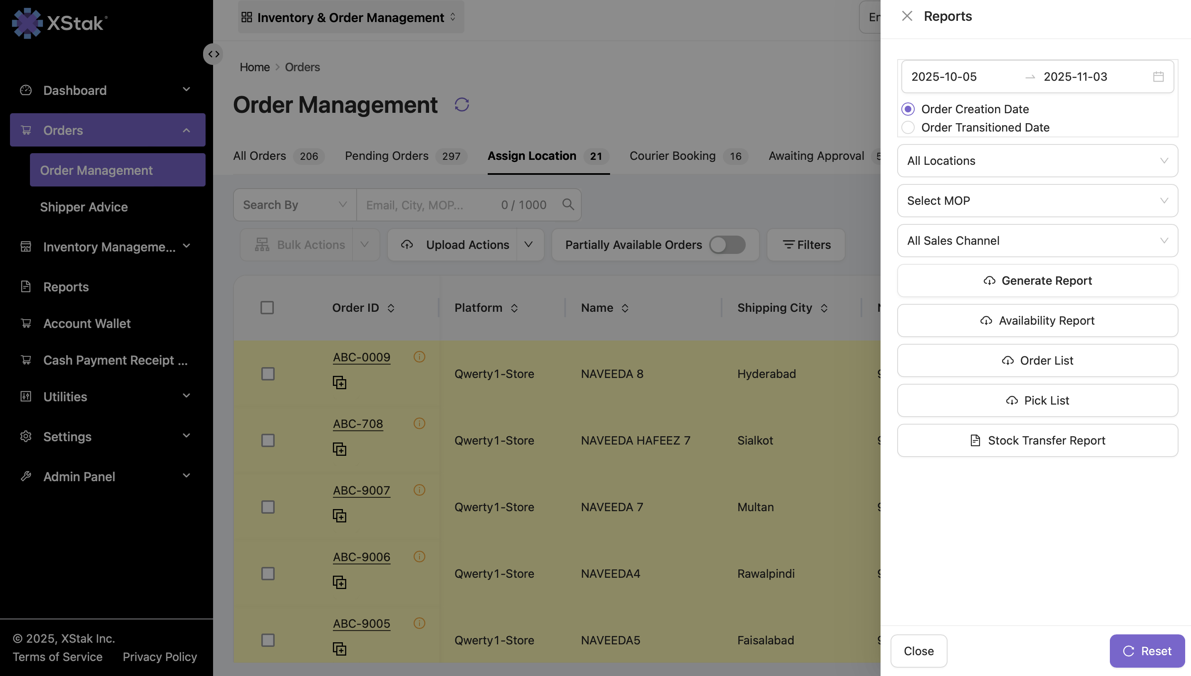
Task: Open the Select MOP dropdown
Action: (x=1037, y=201)
